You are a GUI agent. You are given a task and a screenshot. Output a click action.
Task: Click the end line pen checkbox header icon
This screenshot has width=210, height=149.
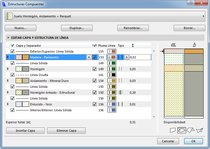tap(95, 46)
